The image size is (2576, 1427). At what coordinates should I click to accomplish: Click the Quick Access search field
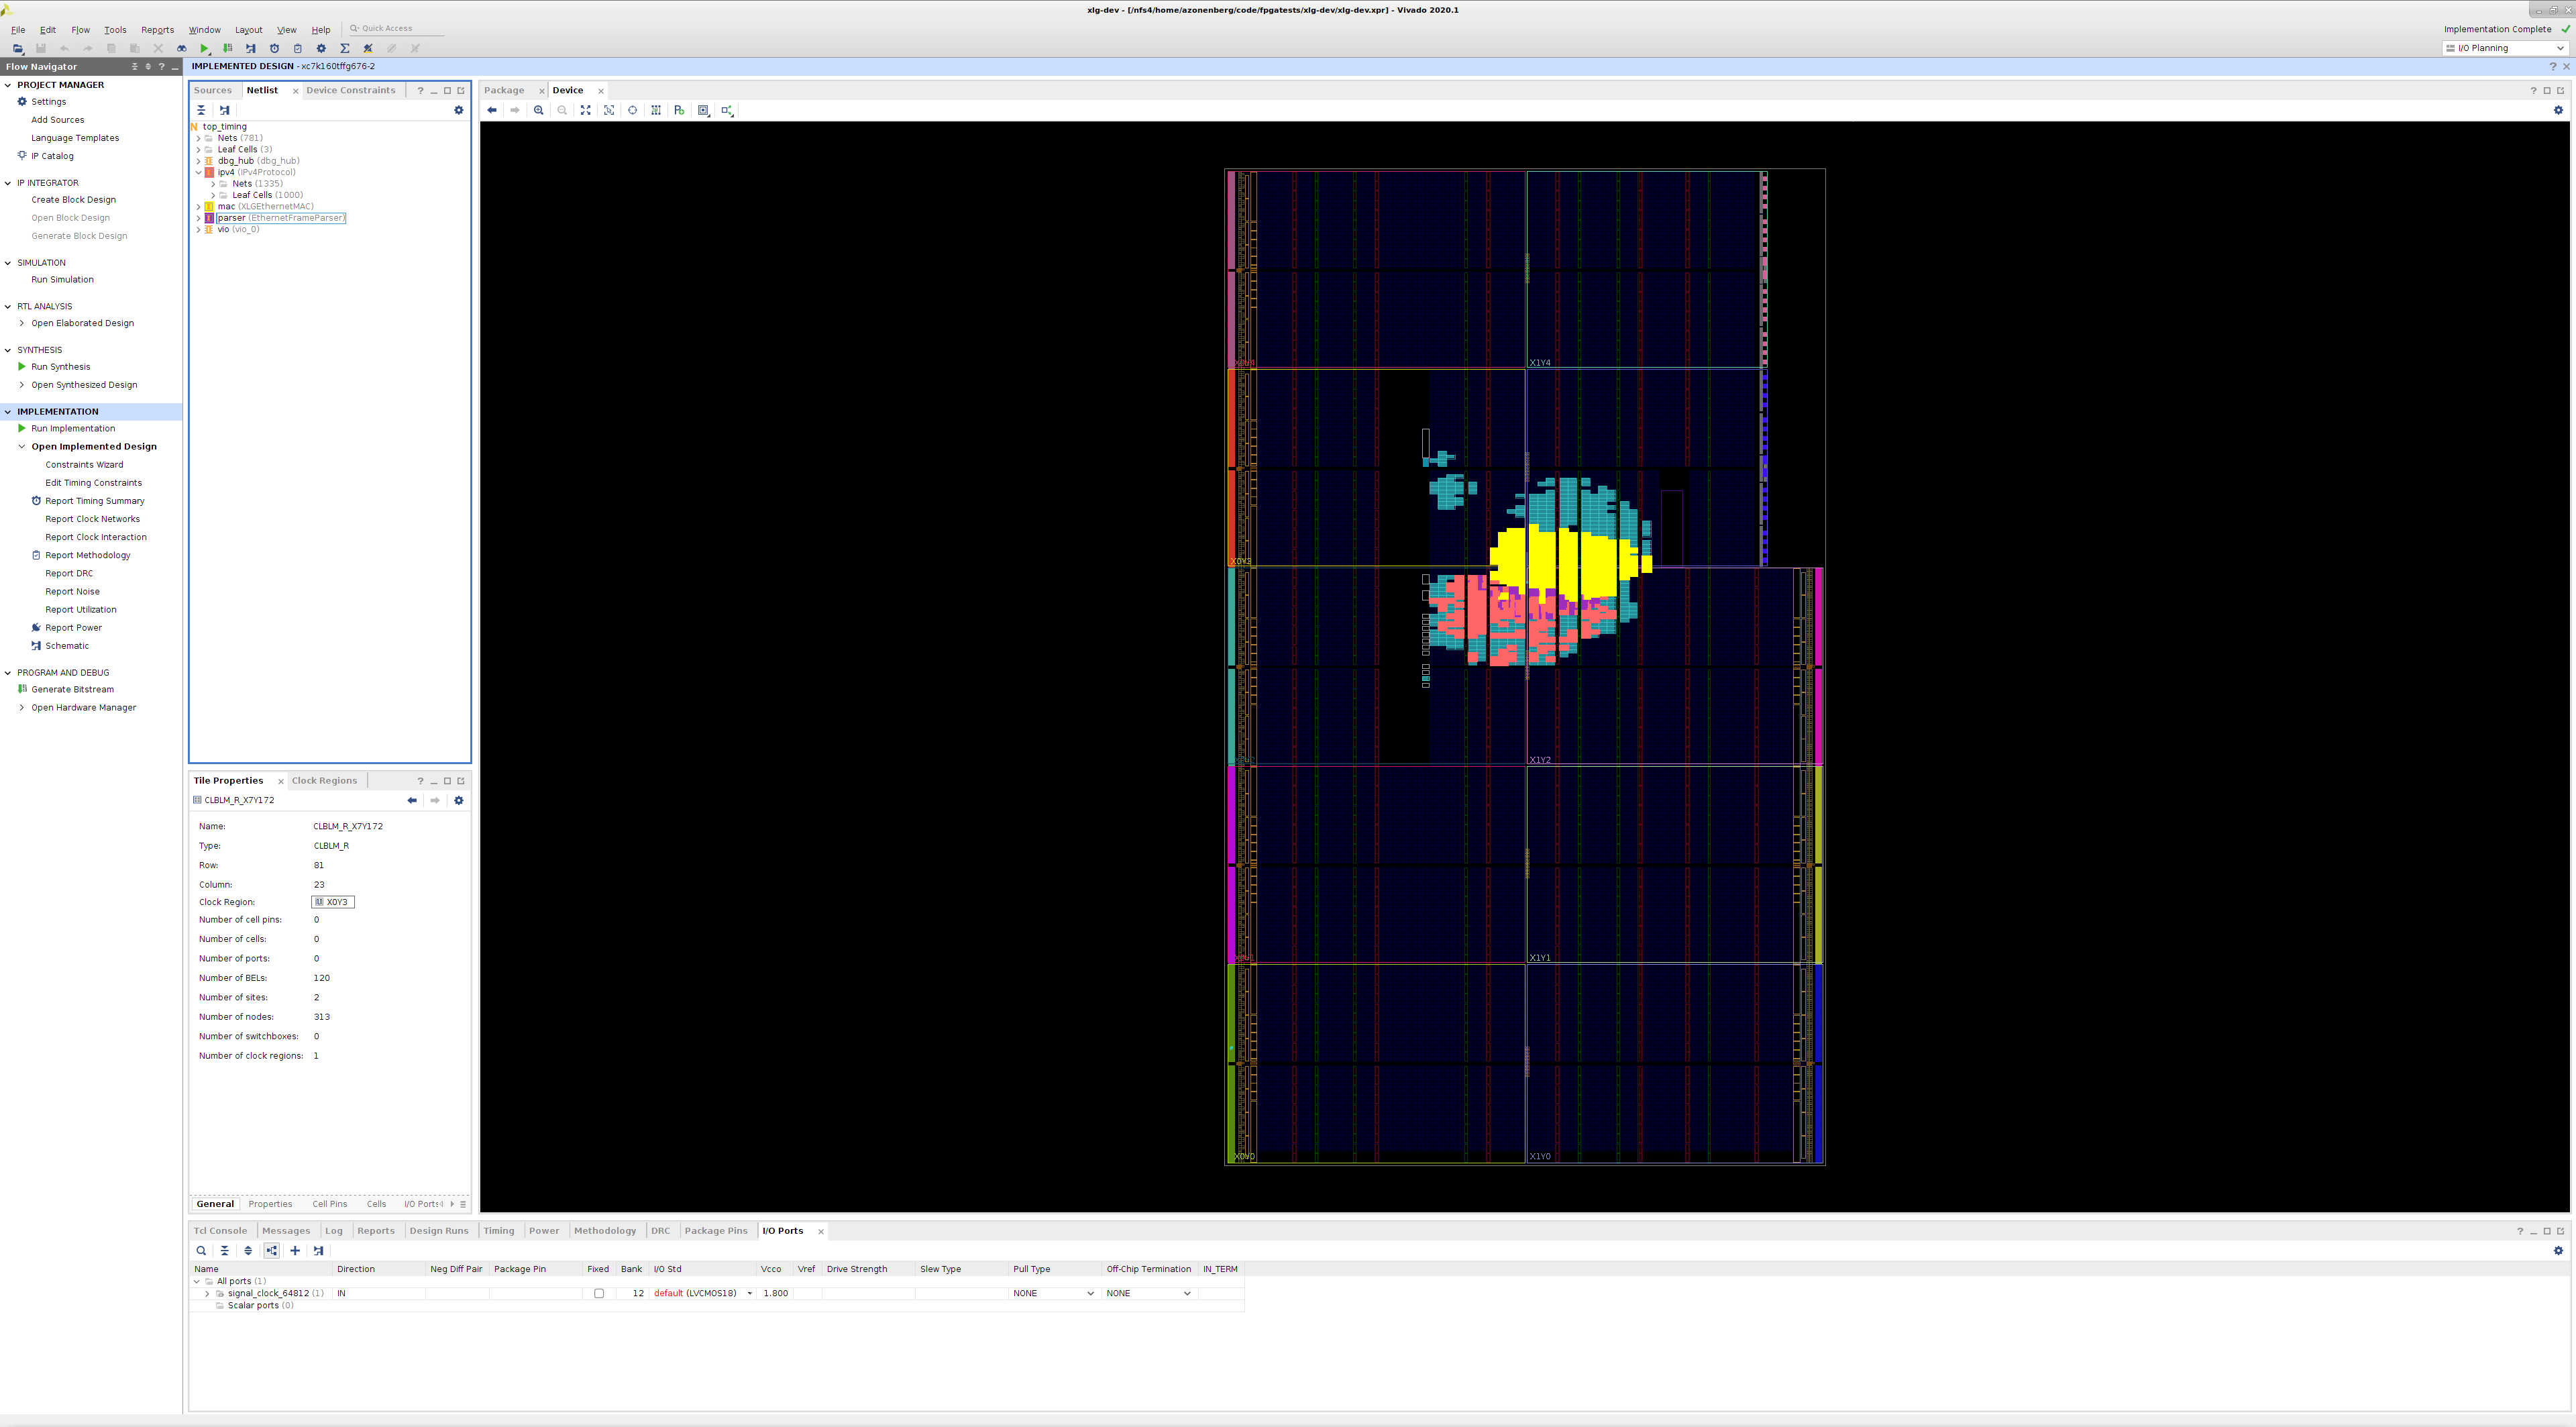(396, 29)
